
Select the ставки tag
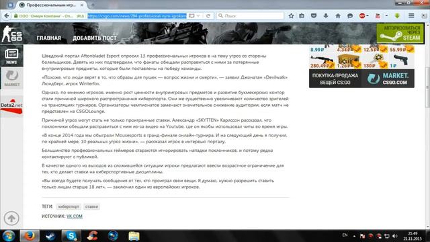pyautogui.click(x=91, y=206)
